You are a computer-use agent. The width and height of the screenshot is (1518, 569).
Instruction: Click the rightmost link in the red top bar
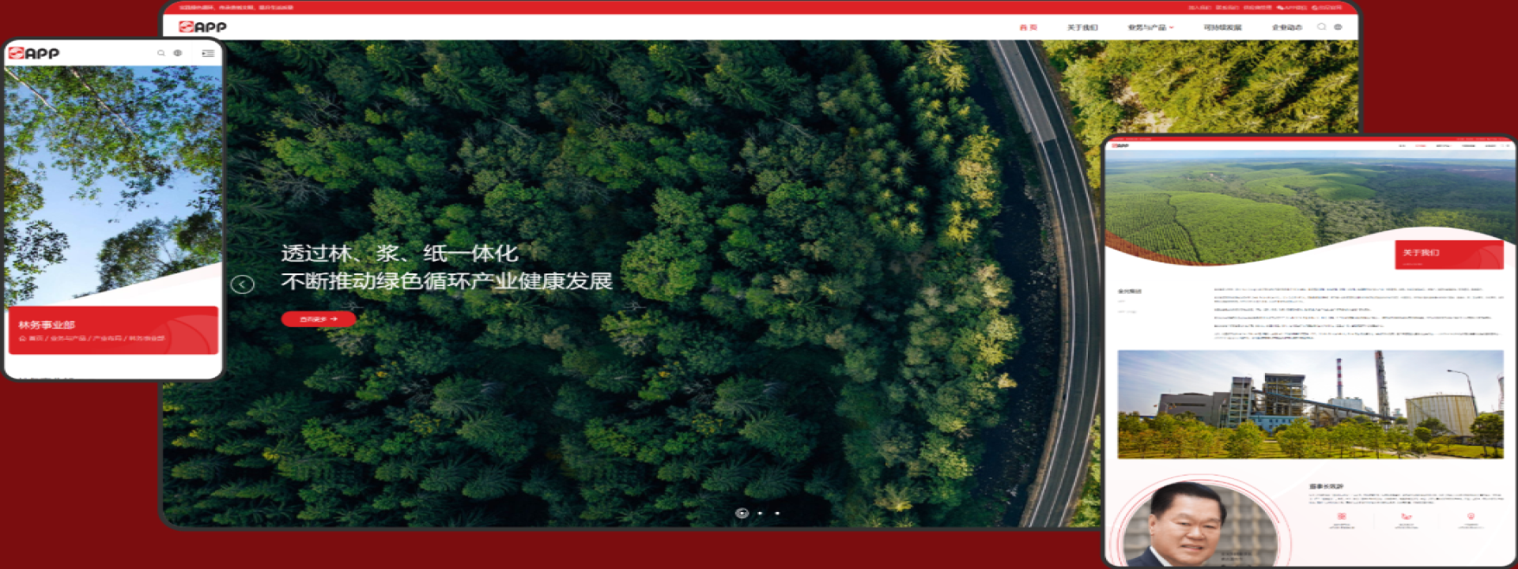1327,7
